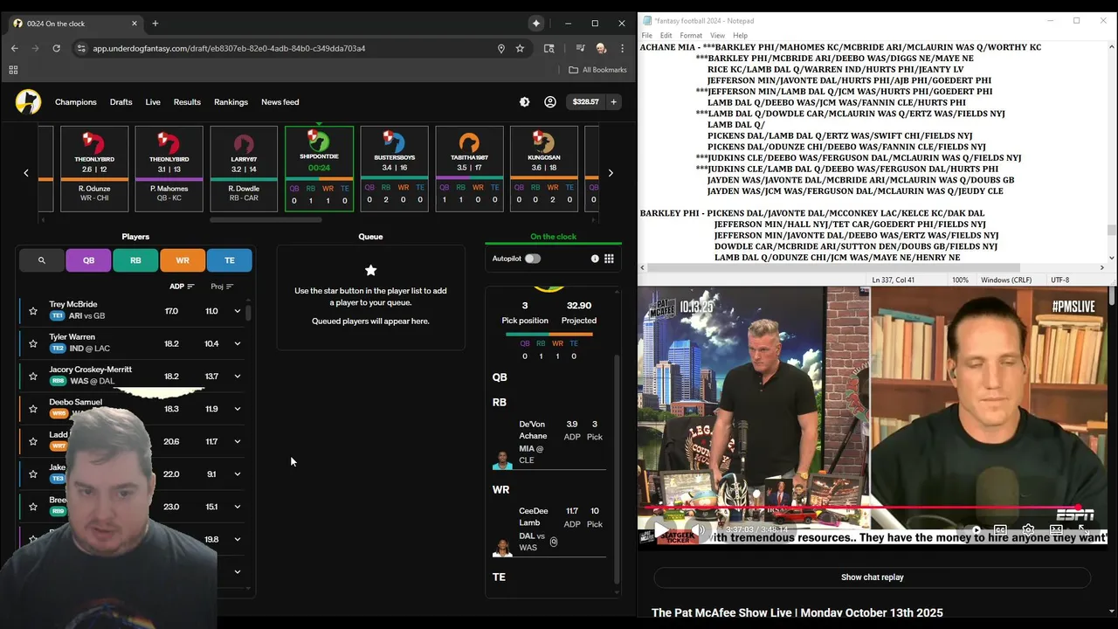1118x629 pixels.
Task: Open the All Bookmarks folder
Action: (597, 70)
